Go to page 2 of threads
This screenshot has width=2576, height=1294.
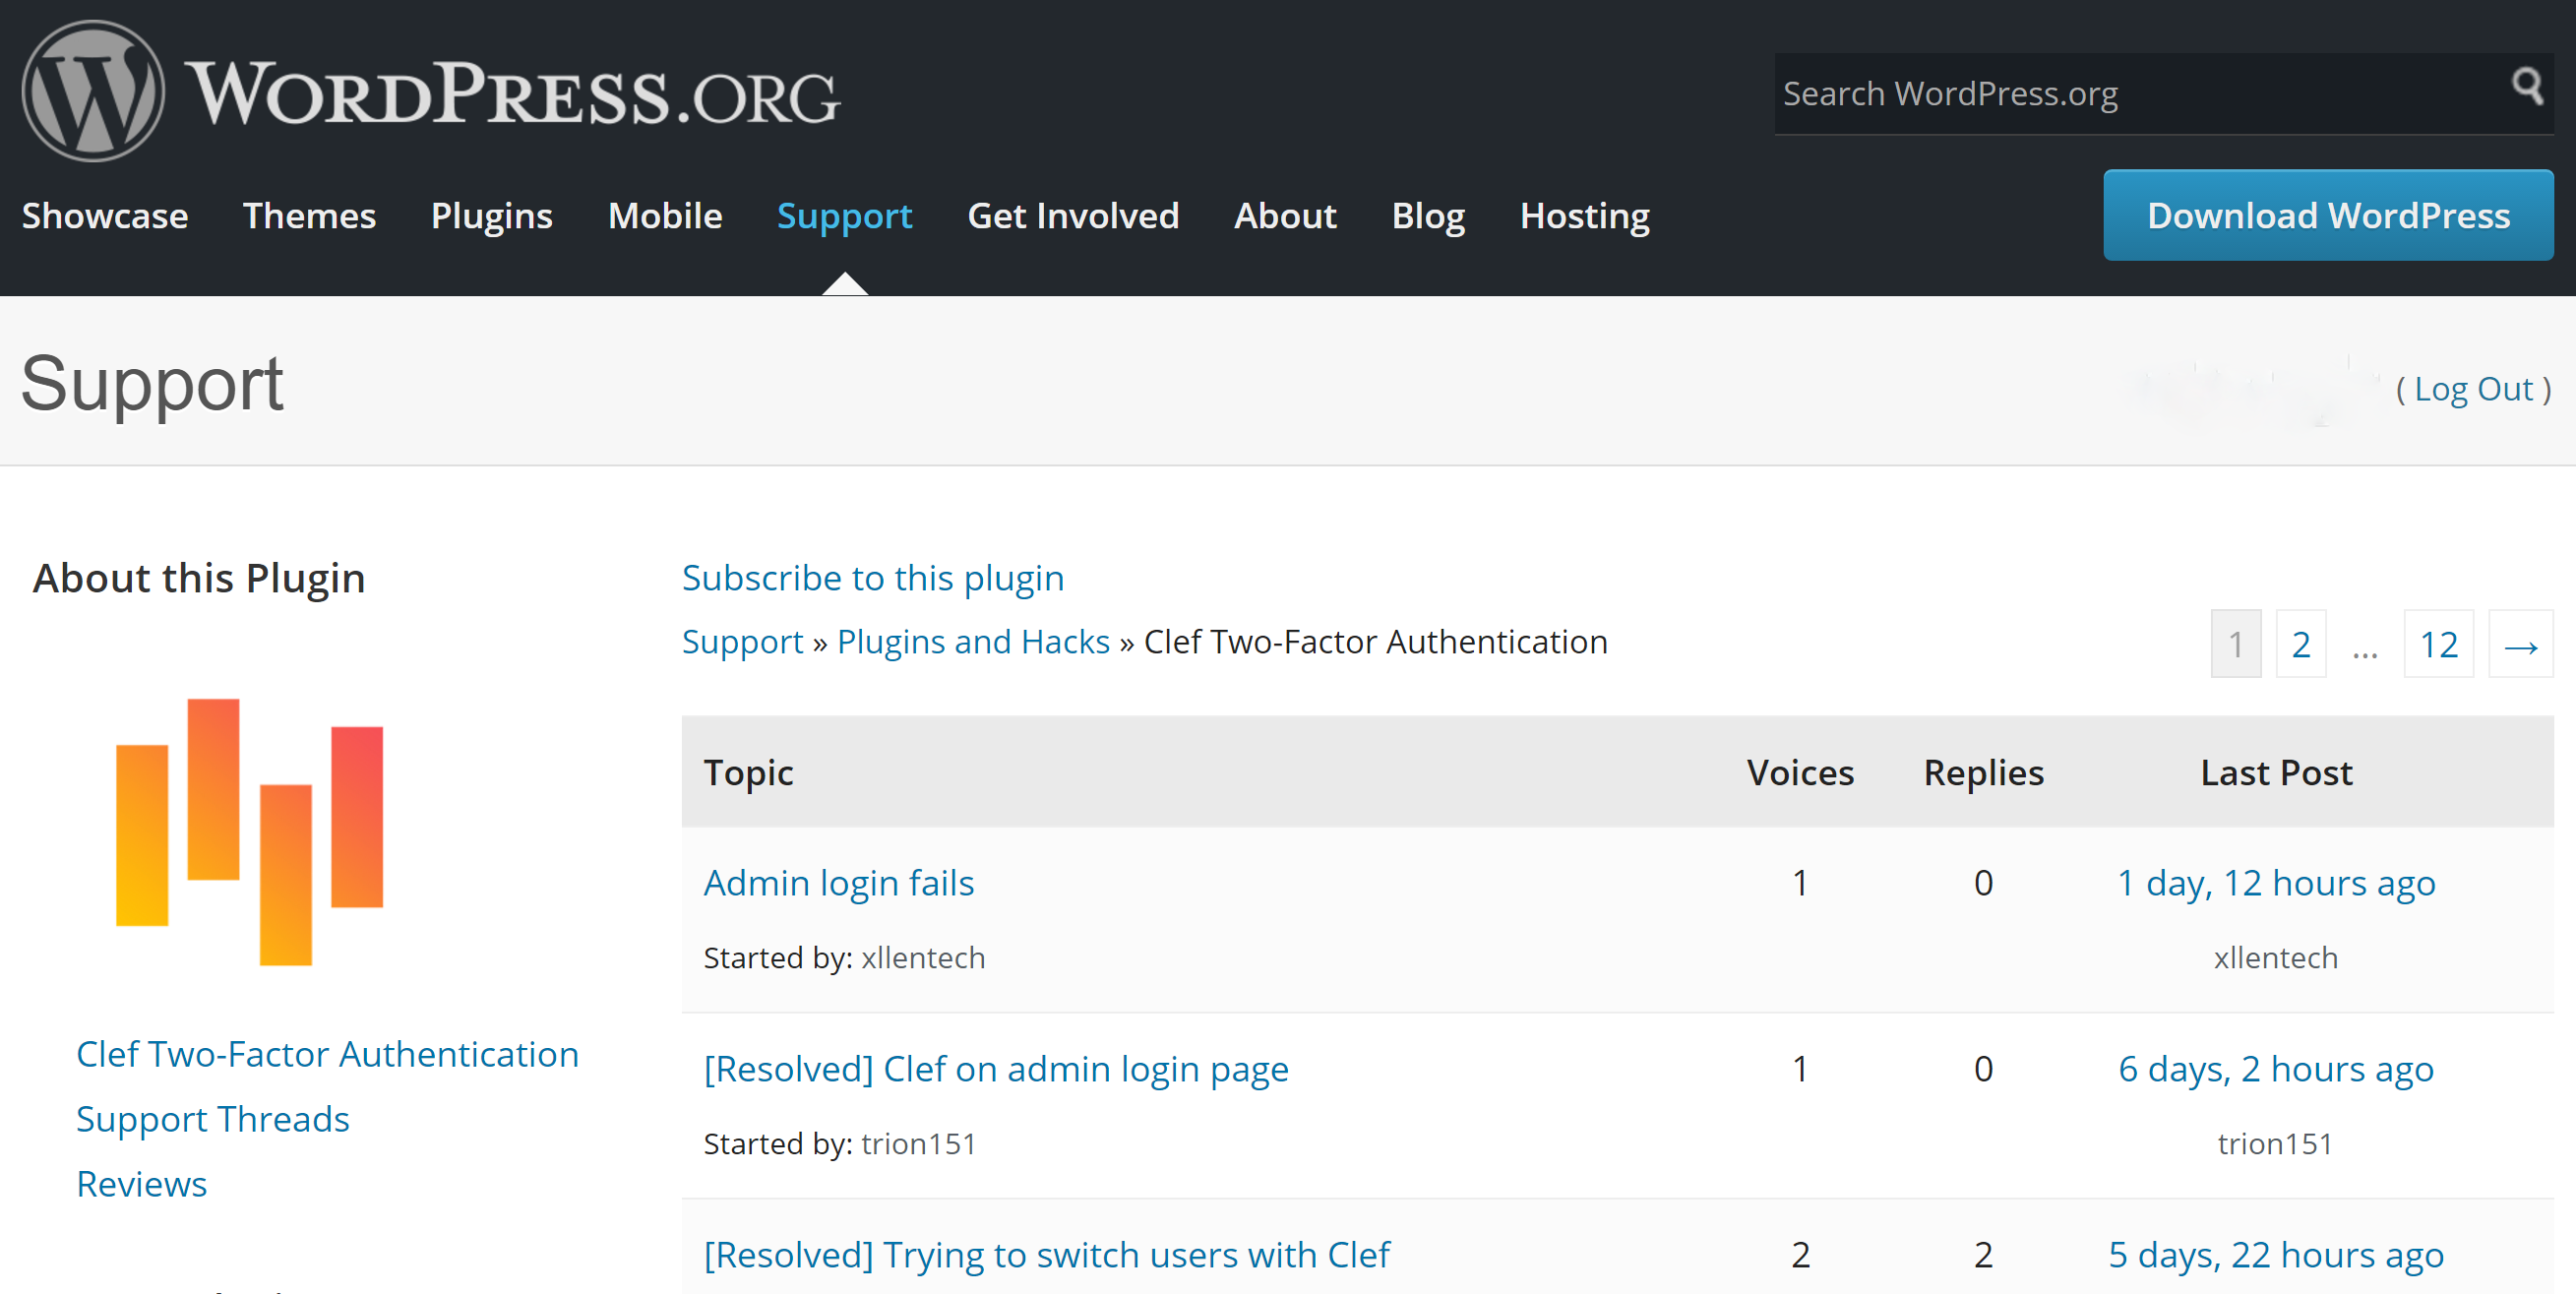(2300, 645)
